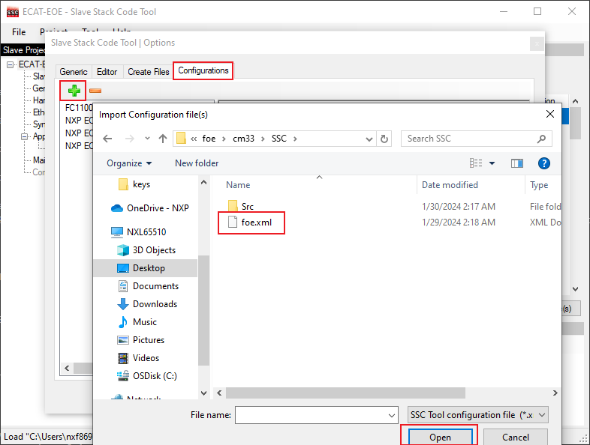Toggle the preview pane icon
590x445 pixels.
[517, 163]
